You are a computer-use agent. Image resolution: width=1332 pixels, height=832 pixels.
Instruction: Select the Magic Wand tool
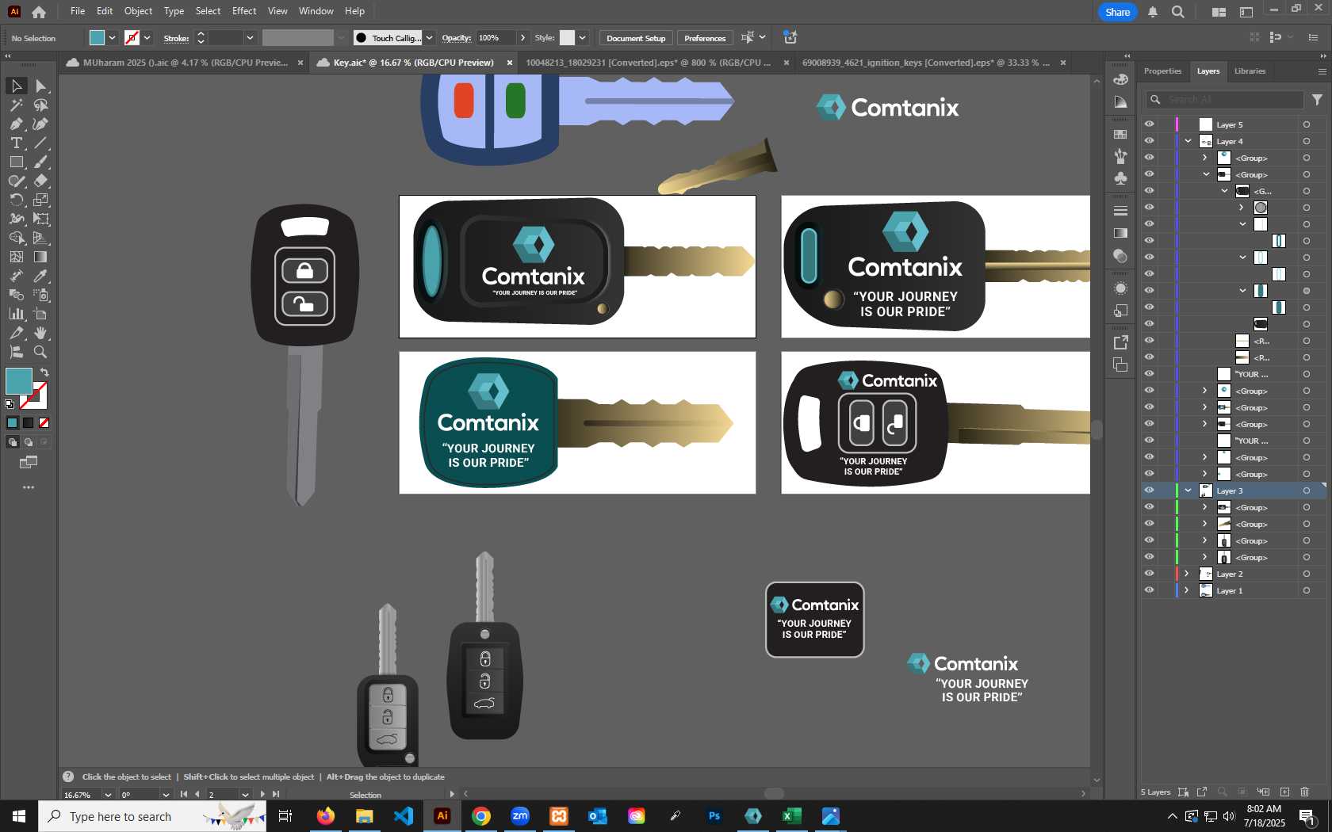pos(16,105)
